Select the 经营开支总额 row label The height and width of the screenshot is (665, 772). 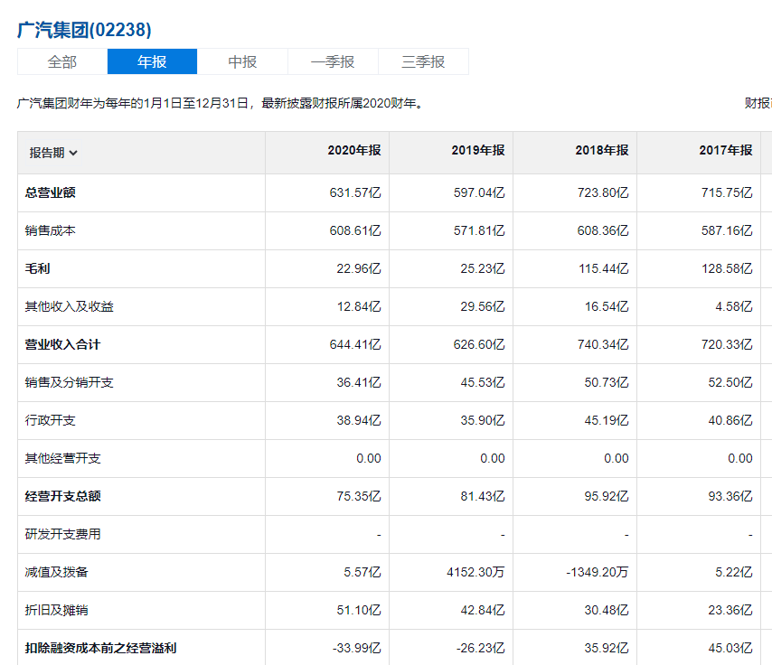(62, 496)
